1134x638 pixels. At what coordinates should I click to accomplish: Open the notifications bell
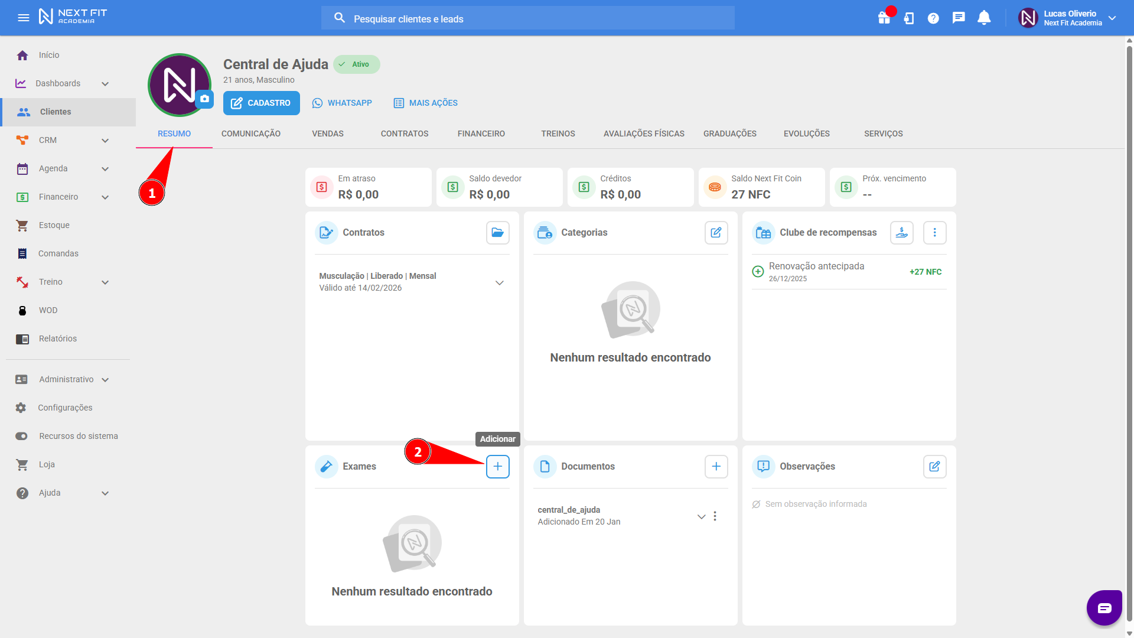pyautogui.click(x=983, y=18)
